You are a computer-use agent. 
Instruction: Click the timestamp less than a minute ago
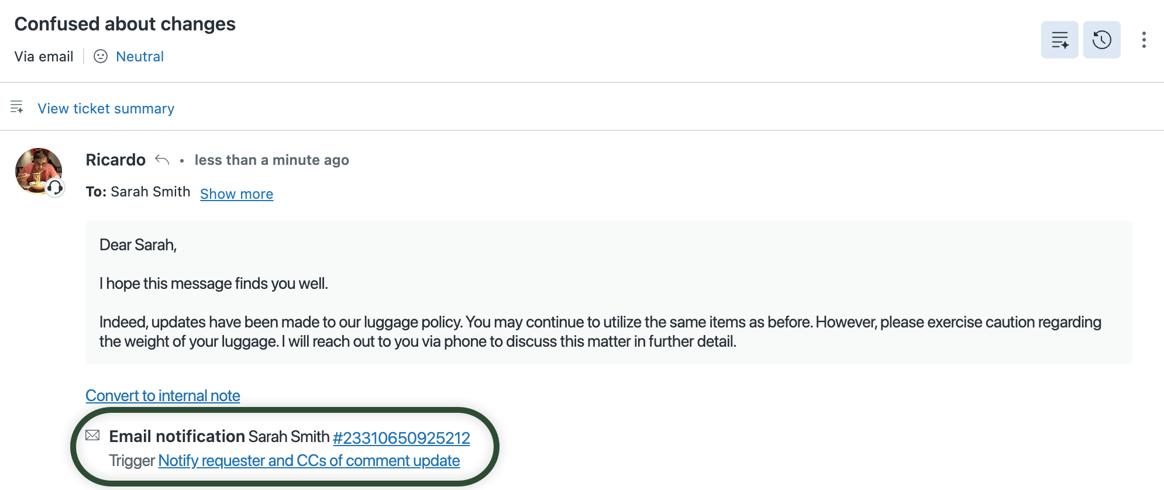pyautogui.click(x=271, y=159)
